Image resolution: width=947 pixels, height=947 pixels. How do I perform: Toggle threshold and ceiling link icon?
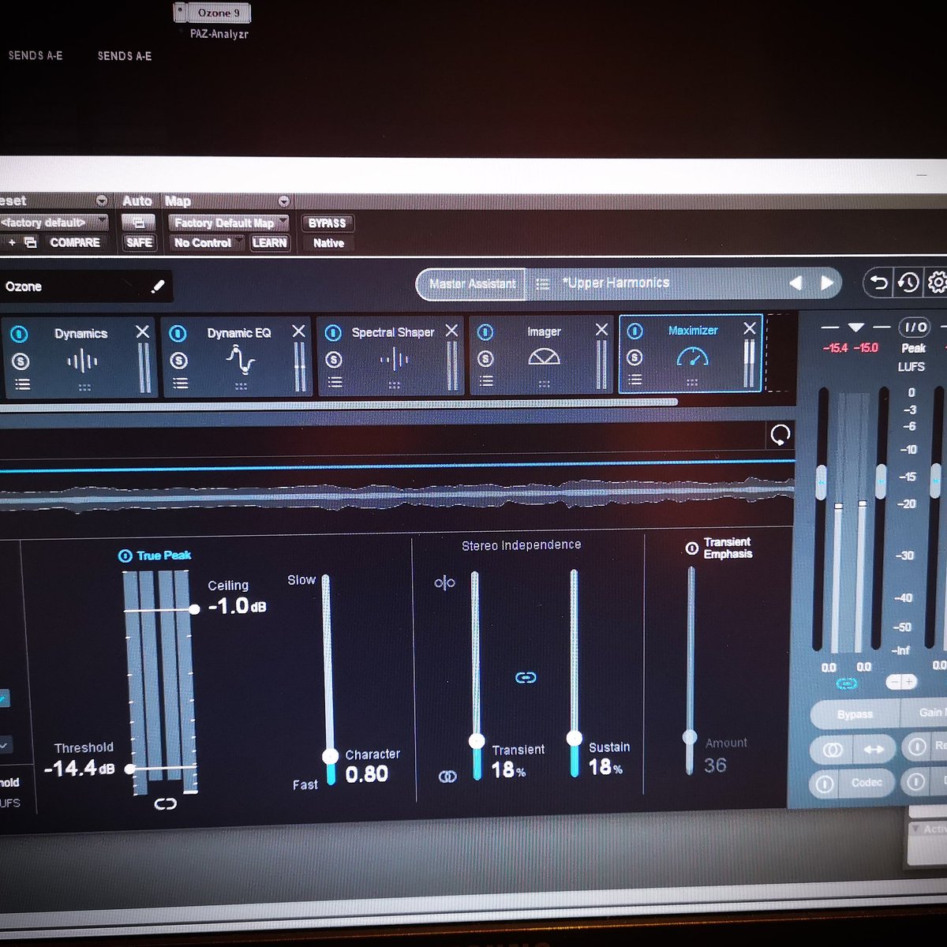coord(165,804)
